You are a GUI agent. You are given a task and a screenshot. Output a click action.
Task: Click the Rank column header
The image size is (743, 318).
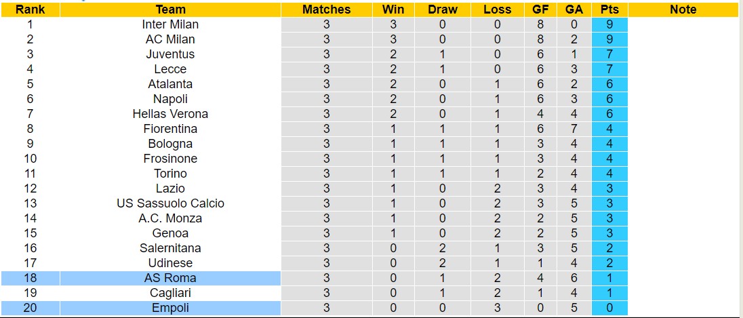pyautogui.click(x=30, y=9)
